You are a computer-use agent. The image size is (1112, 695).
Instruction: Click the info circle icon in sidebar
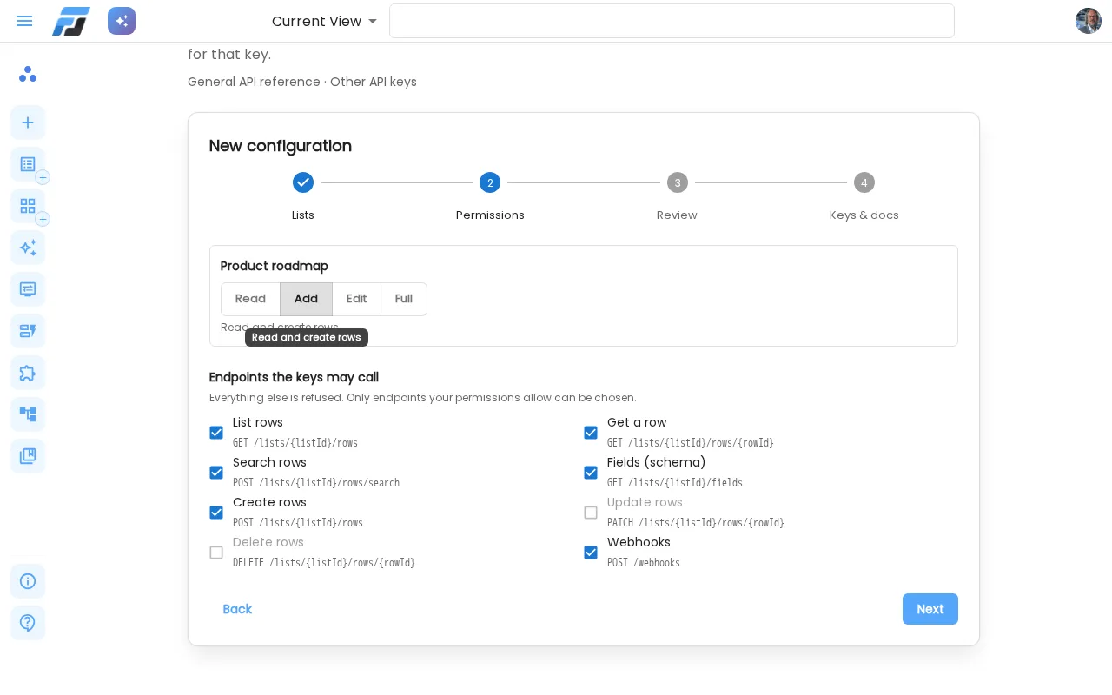[28, 581]
